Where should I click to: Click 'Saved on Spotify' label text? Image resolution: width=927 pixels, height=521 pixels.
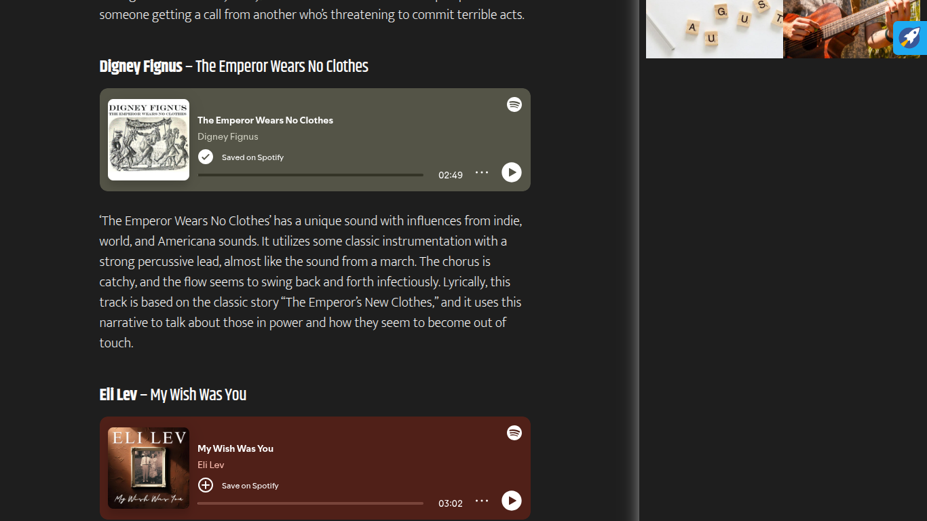click(x=252, y=157)
